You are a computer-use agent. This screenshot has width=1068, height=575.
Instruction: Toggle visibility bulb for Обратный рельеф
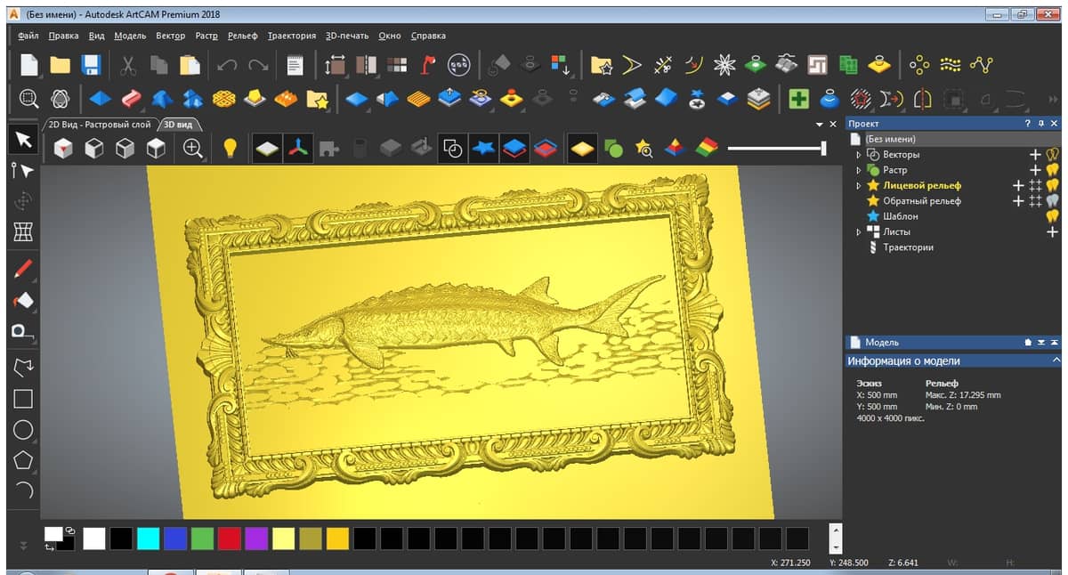tap(1052, 201)
